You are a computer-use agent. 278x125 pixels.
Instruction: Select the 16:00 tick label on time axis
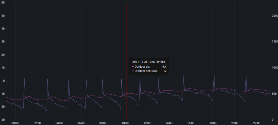[191, 123]
